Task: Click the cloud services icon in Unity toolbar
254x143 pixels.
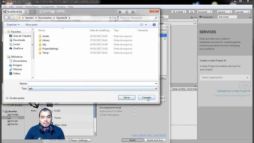Action: click(192, 12)
